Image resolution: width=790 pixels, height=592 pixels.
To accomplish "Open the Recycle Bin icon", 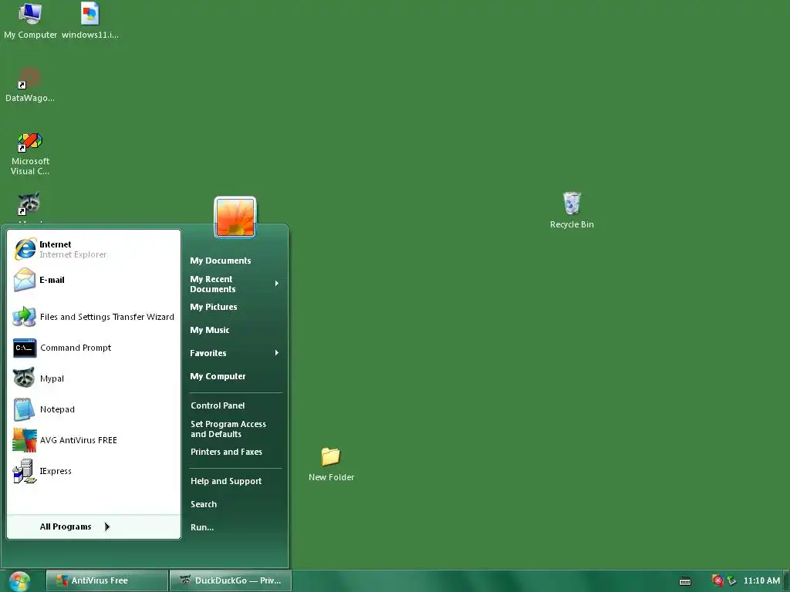I will click(572, 210).
